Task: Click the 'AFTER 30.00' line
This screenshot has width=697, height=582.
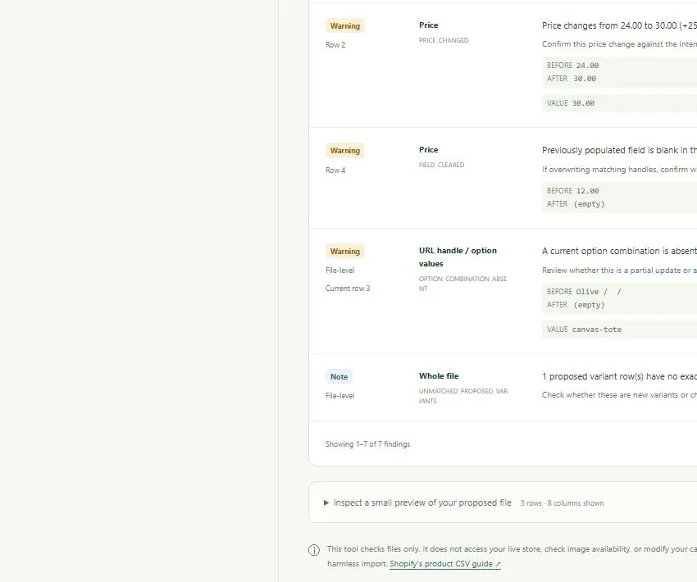Action: click(572, 79)
